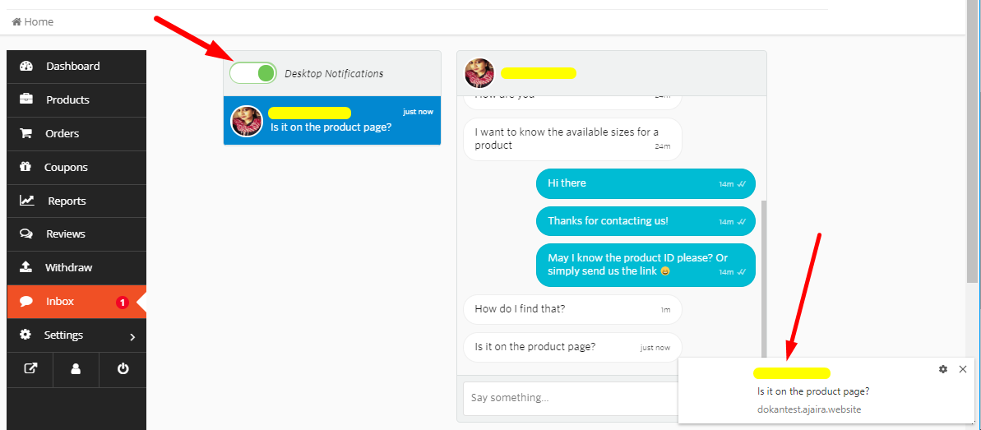Open the Inbox menu item
The height and width of the screenshot is (430, 981).
(60, 302)
